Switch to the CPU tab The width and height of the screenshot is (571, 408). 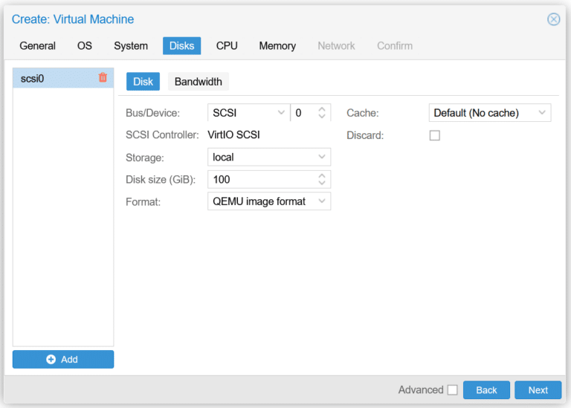227,46
